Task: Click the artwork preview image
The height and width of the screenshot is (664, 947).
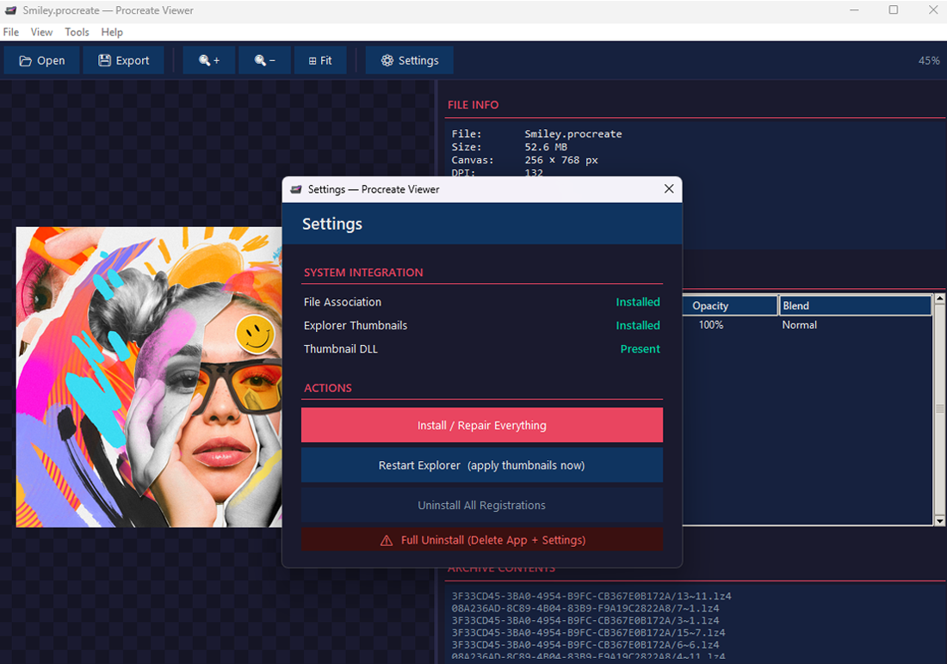Action: (x=148, y=377)
